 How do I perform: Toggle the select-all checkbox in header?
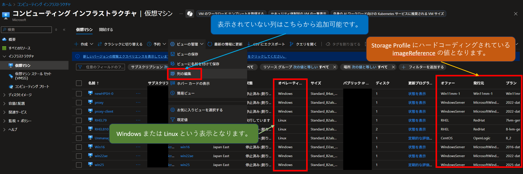pyautogui.click(x=79, y=83)
